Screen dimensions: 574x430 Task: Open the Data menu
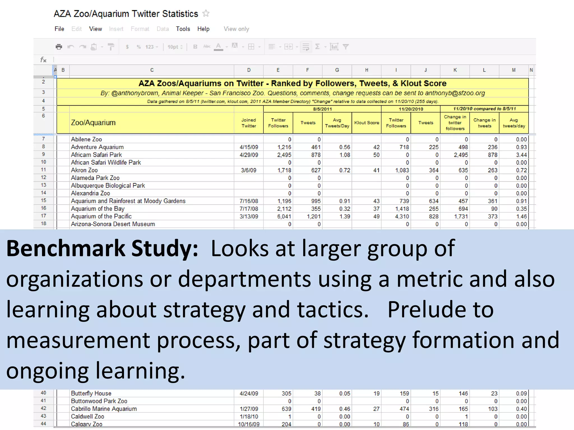coord(163,29)
